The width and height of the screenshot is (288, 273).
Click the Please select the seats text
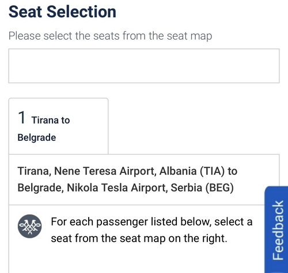pos(111,36)
